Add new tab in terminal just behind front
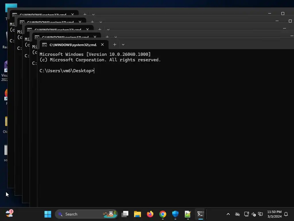 (107, 37)
